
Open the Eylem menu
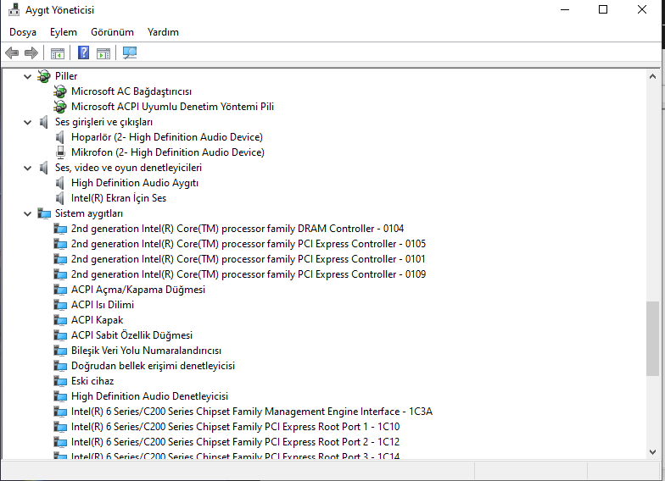coord(64,32)
